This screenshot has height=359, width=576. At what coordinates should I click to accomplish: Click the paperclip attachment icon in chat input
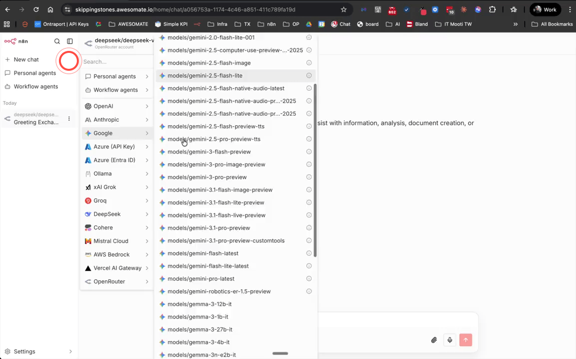(x=434, y=340)
